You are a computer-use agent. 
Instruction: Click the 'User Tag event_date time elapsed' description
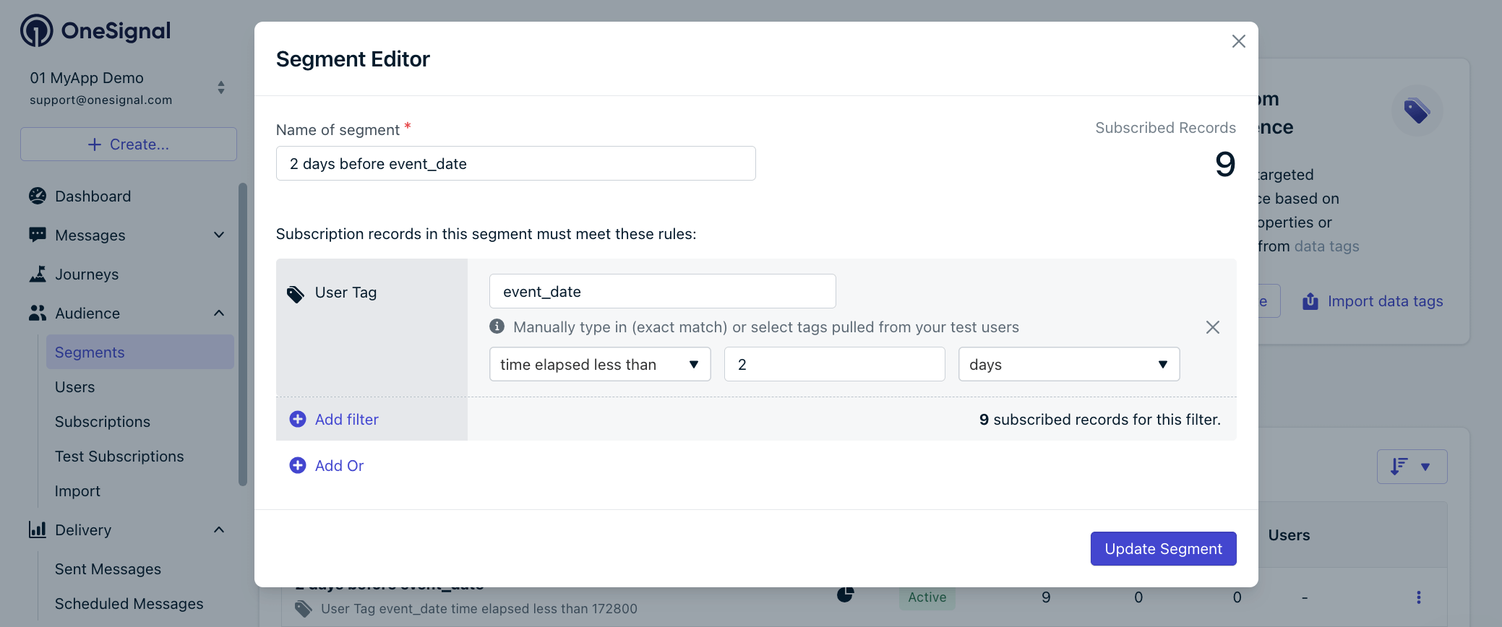(479, 608)
